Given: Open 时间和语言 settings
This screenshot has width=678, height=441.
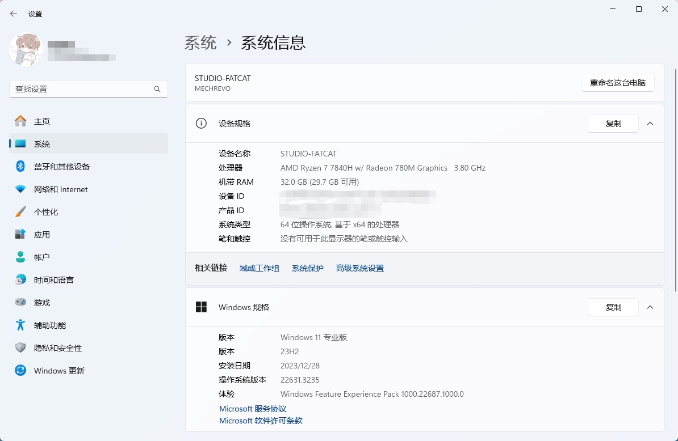Looking at the screenshot, I should [88, 279].
